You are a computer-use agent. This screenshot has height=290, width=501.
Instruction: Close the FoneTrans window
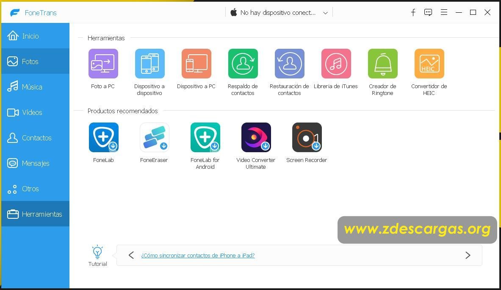tap(487, 12)
